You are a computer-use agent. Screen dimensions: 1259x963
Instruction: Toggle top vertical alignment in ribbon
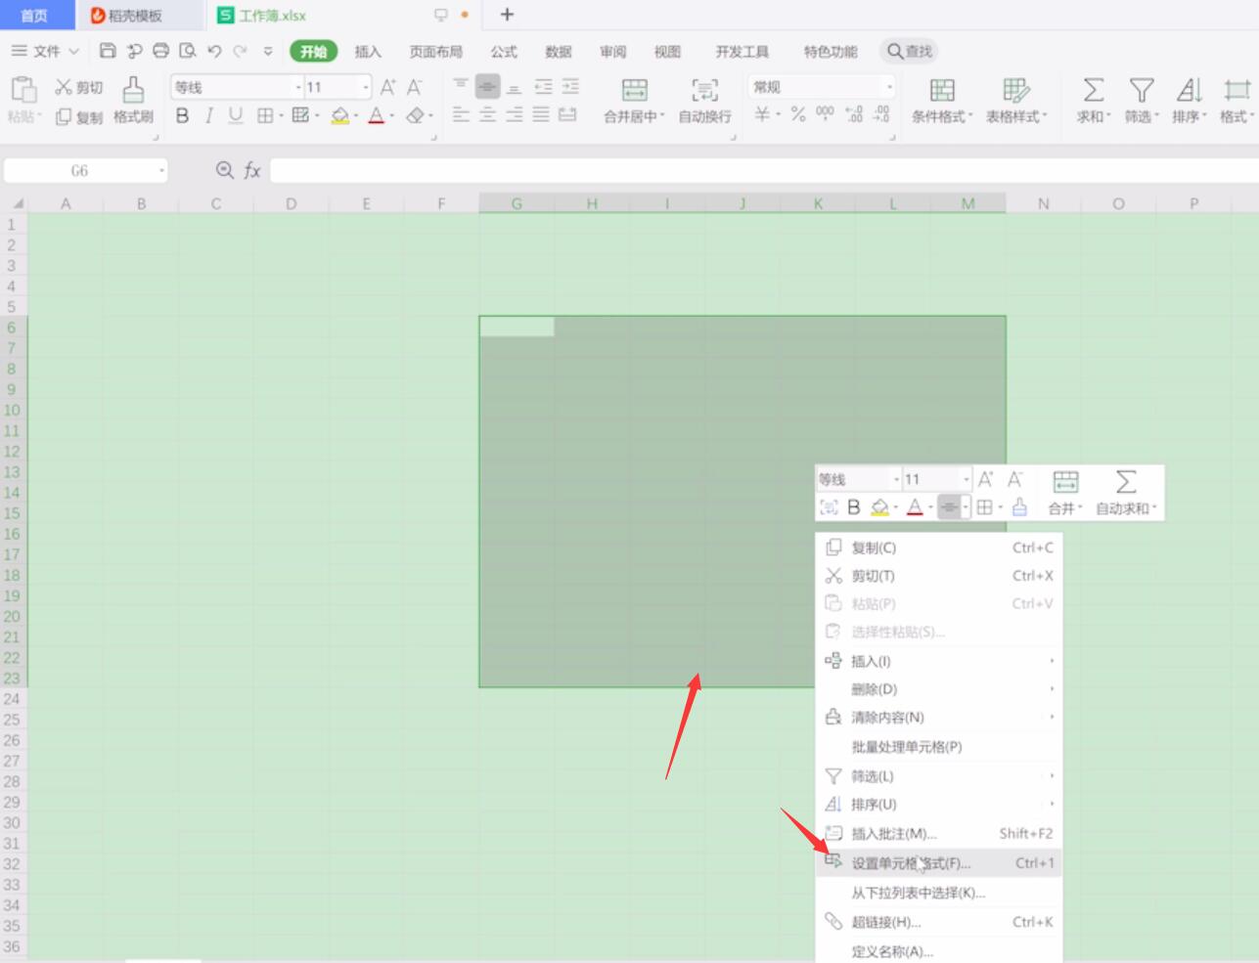[x=461, y=86]
